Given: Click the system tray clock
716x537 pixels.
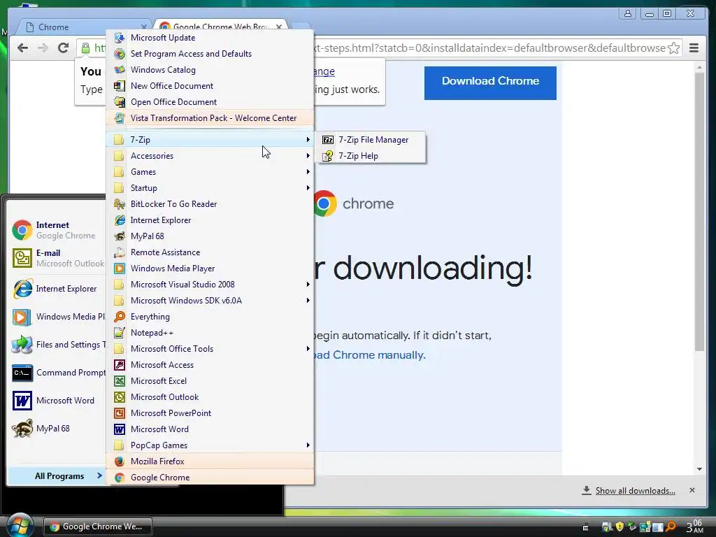Looking at the screenshot, I should click(x=695, y=526).
